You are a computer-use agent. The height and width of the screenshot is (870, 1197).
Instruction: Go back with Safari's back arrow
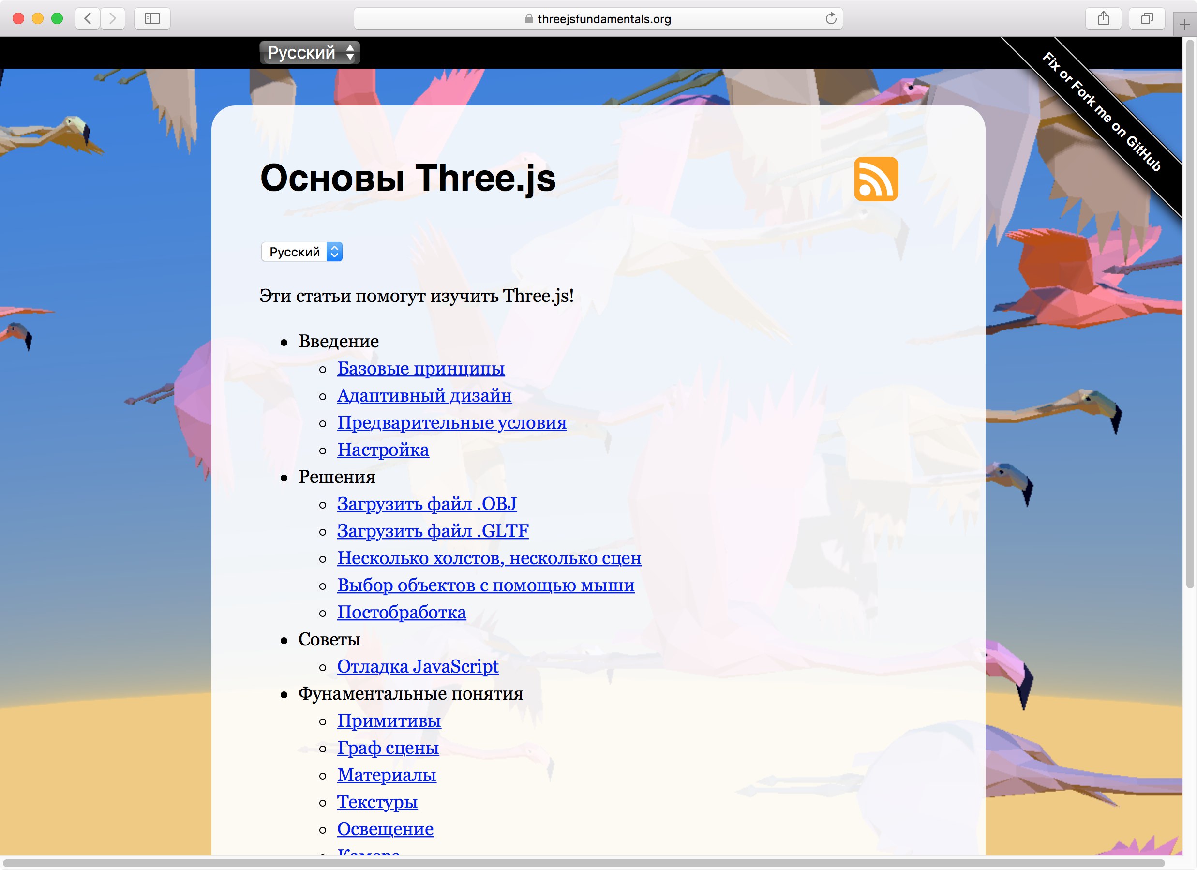(x=88, y=18)
